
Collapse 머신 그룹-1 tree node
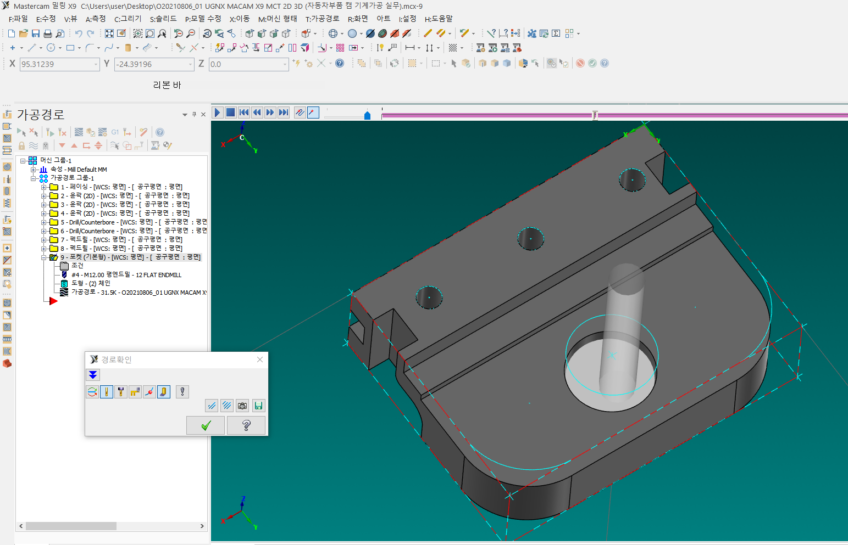23,161
